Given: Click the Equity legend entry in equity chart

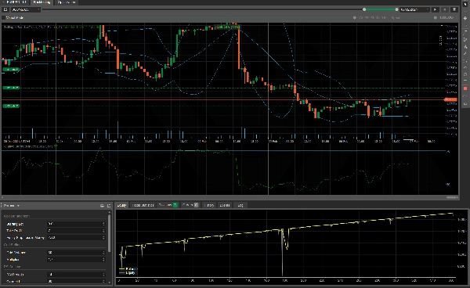Looking at the screenshot, I should 128,272.
